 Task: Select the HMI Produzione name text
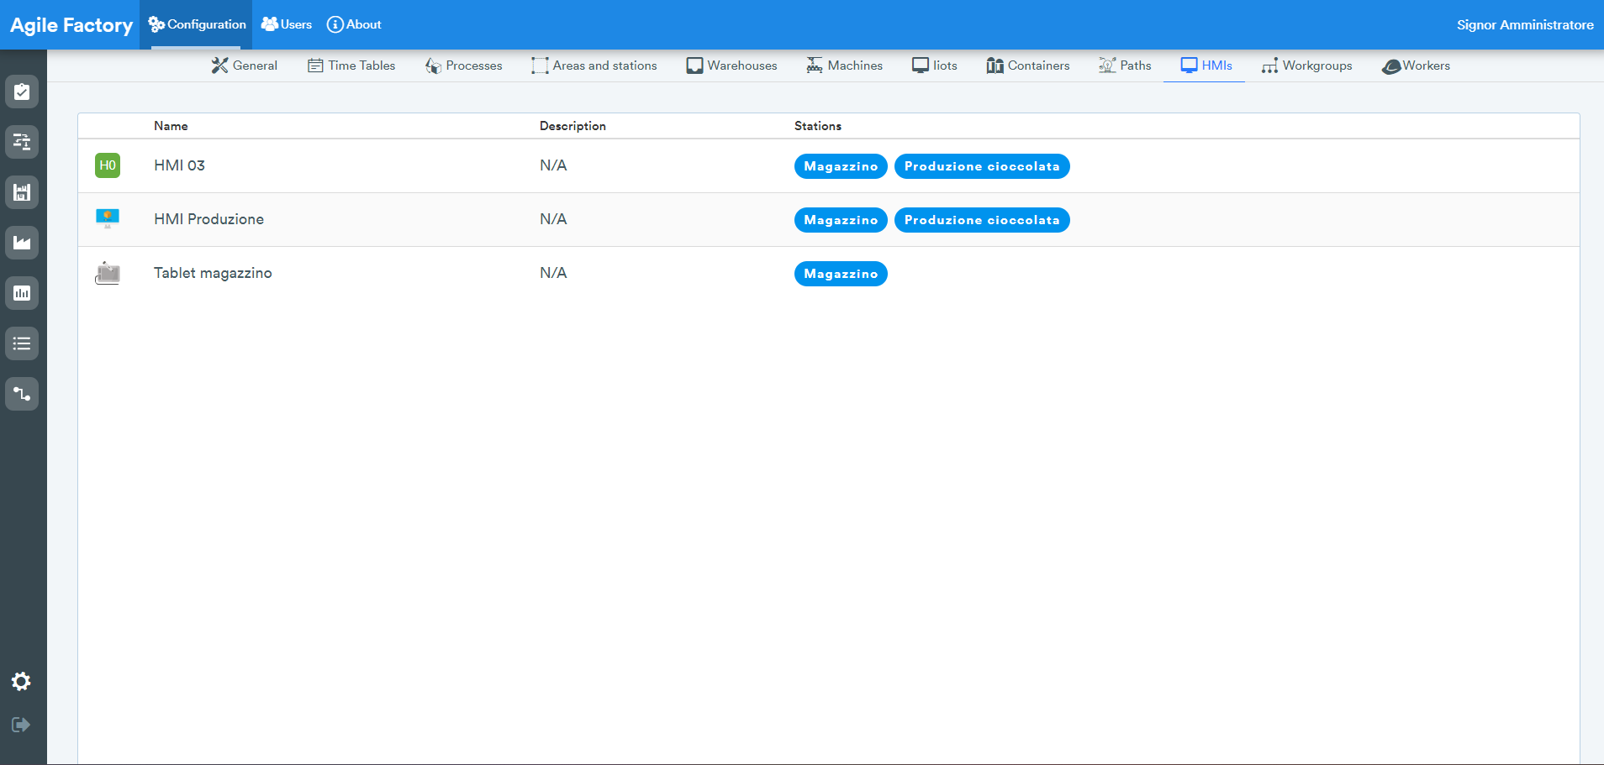pyautogui.click(x=208, y=219)
